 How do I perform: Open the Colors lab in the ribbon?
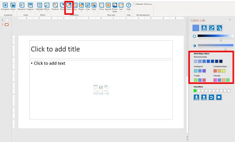[69, 7]
